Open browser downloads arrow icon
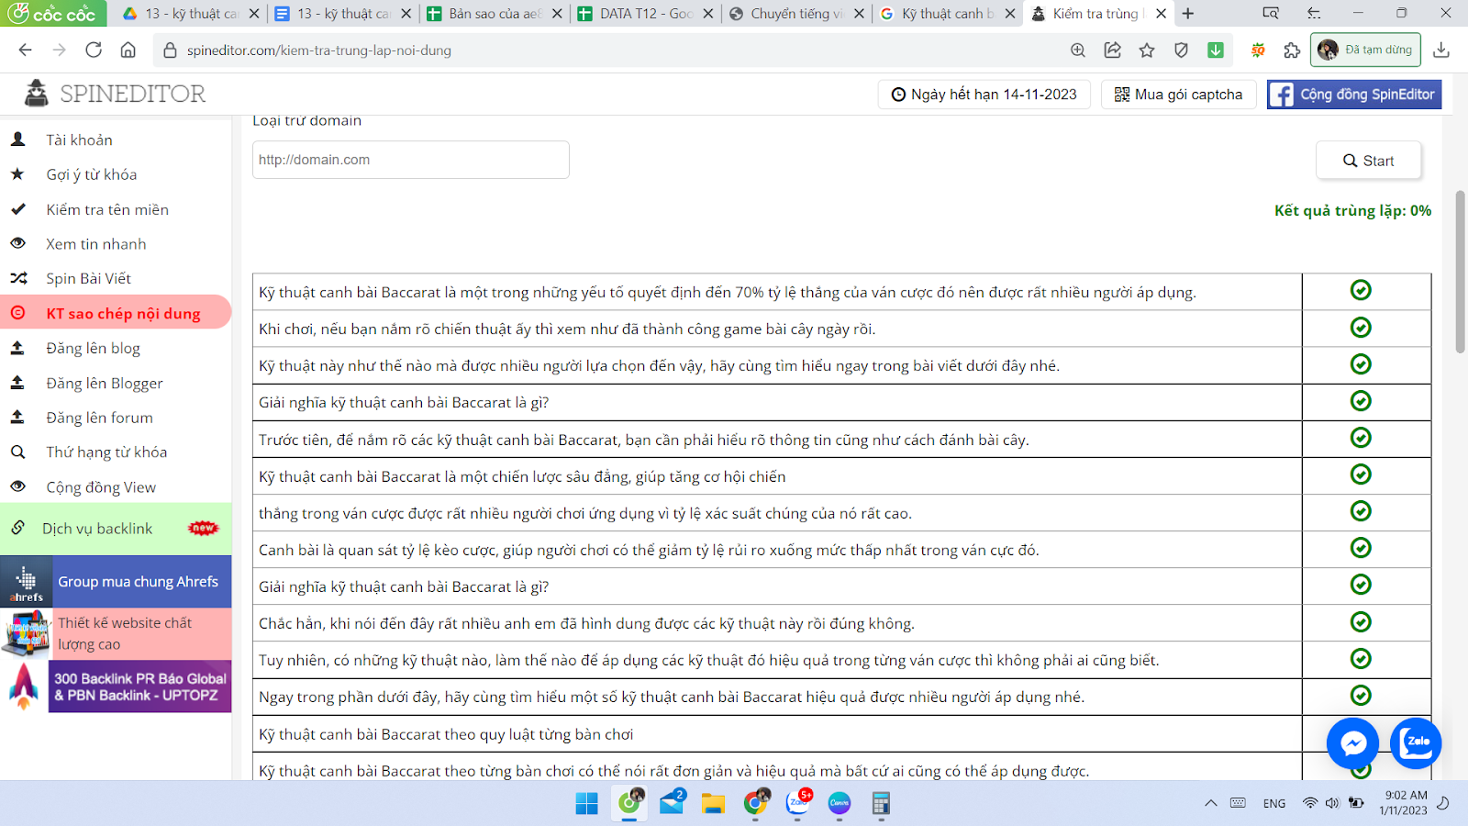The height and width of the screenshot is (826, 1468). click(x=1441, y=50)
